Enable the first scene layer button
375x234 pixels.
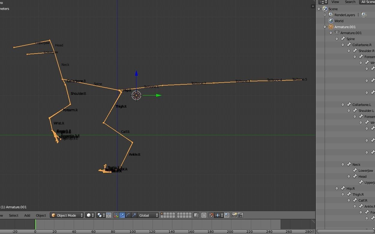[x=162, y=214]
